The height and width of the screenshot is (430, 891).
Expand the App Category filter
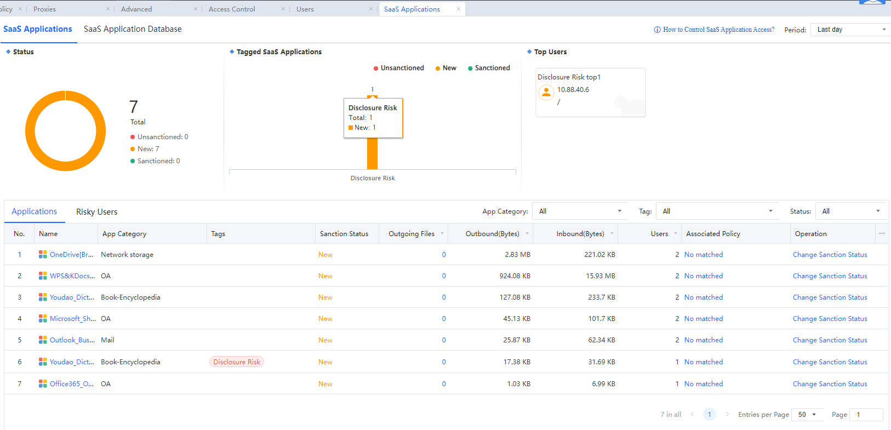click(580, 211)
